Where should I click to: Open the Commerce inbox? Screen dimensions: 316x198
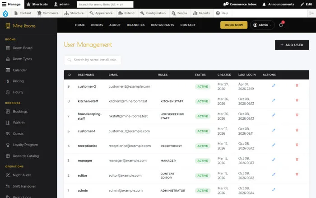pos(240,4)
